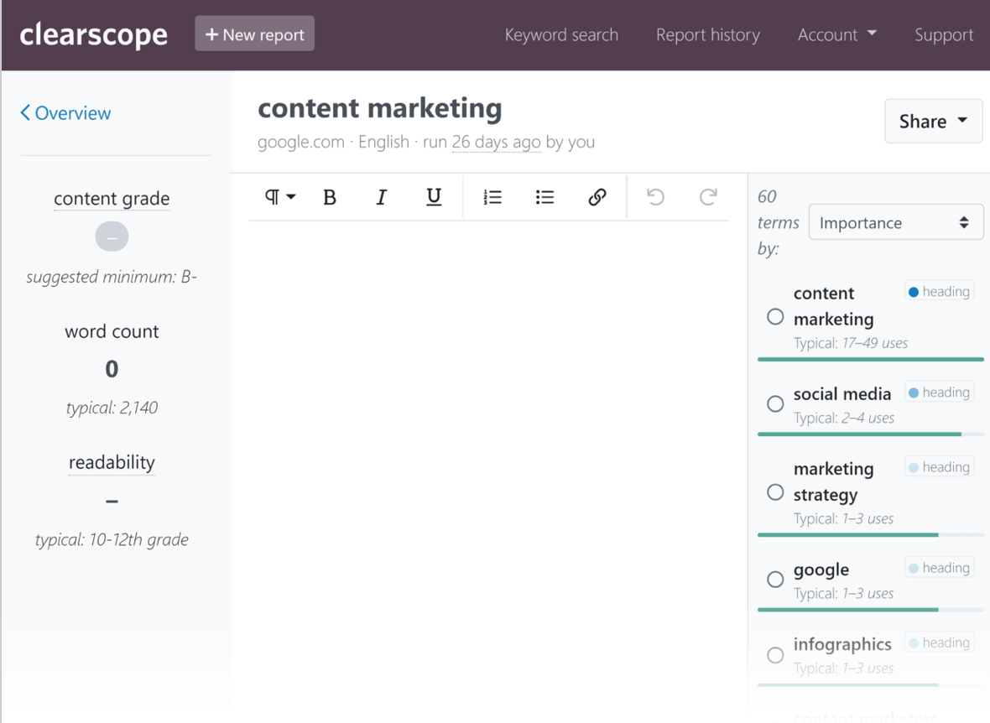Screen dimensions: 990x723
Task: Select the google term circle
Action: tap(775, 580)
